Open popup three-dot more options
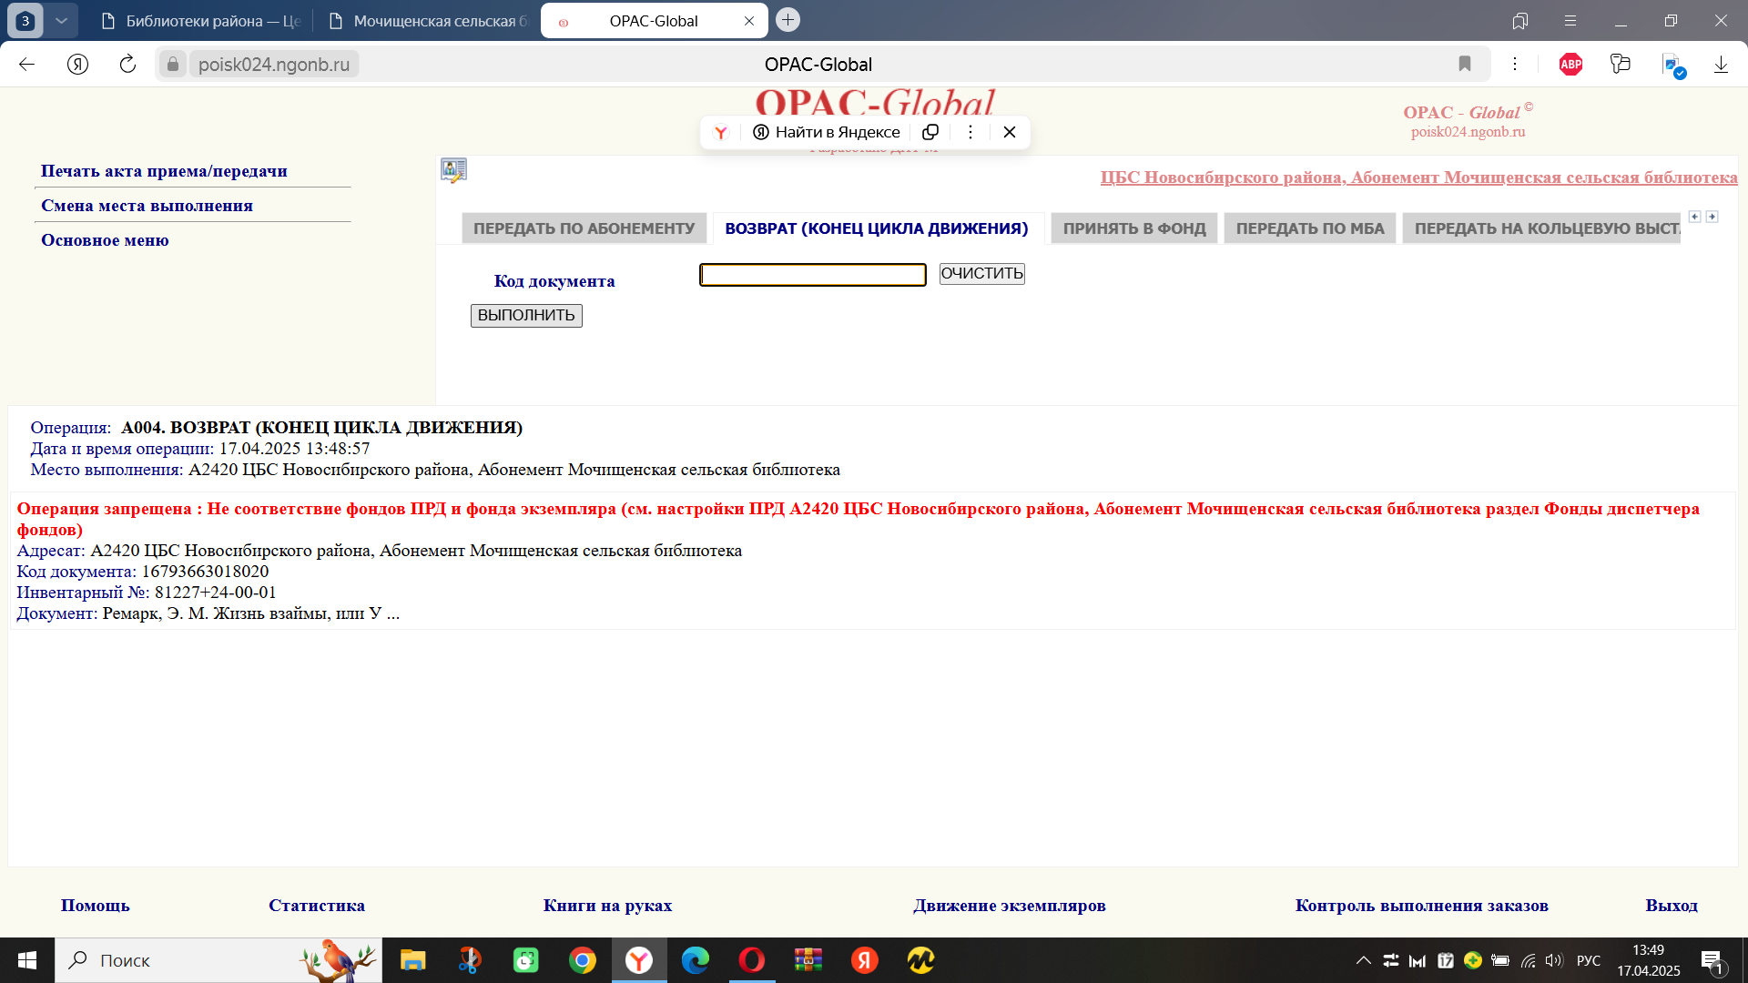This screenshot has height=983, width=1748. (x=971, y=132)
